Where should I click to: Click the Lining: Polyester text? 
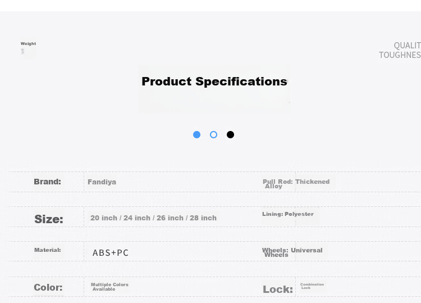pos(288,214)
